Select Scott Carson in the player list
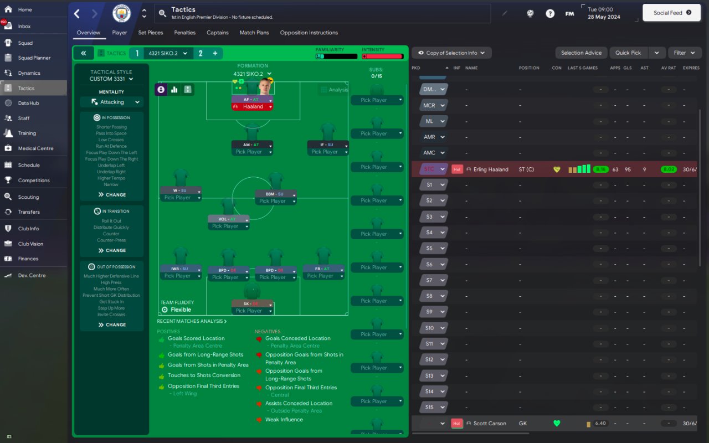The height and width of the screenshot is (443, 709). (x=490, y=424)
